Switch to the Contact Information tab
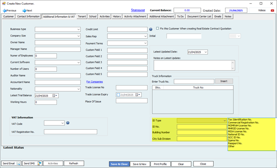Viewport: 277px width, 168px height. point(28,16)
